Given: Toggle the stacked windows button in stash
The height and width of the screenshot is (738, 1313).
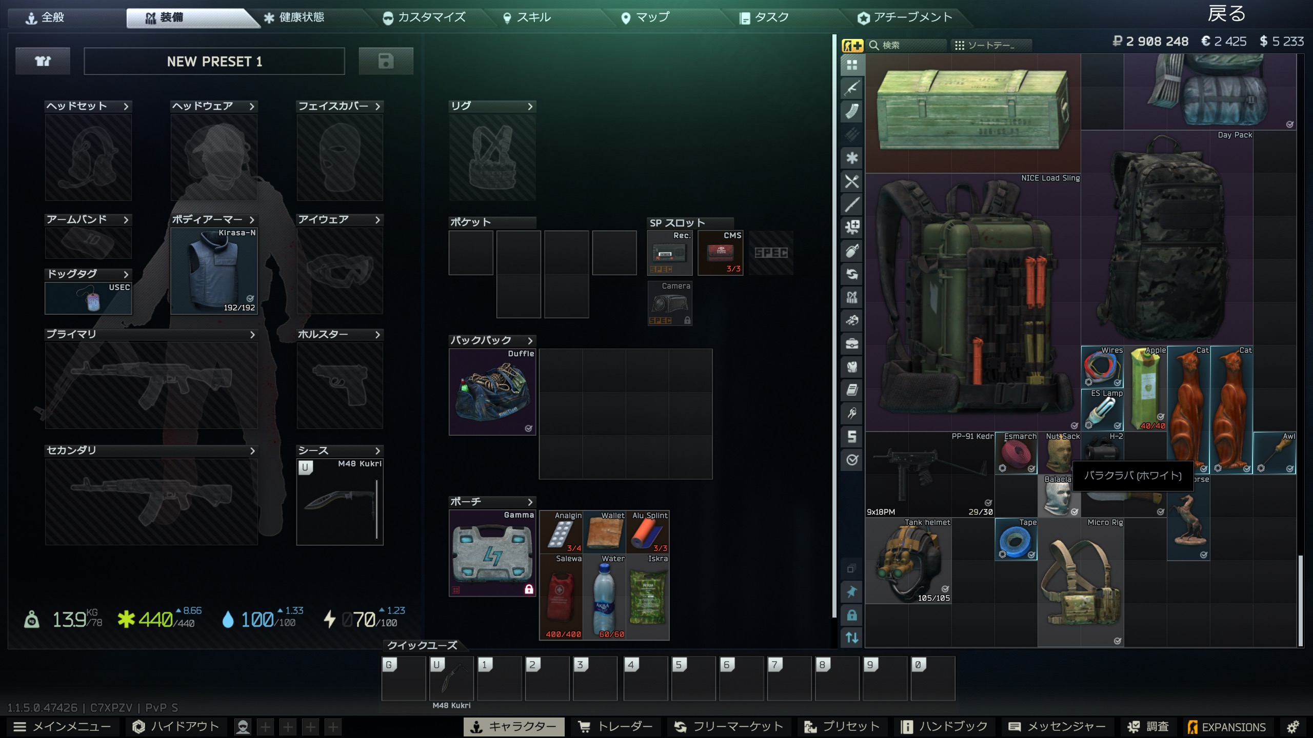Looking at the screenshot, I should [x=852, y=568].
